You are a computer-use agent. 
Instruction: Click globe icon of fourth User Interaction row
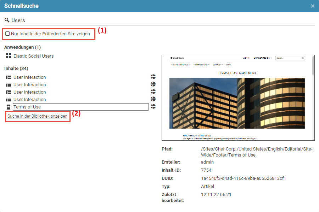tap(153, 99)
